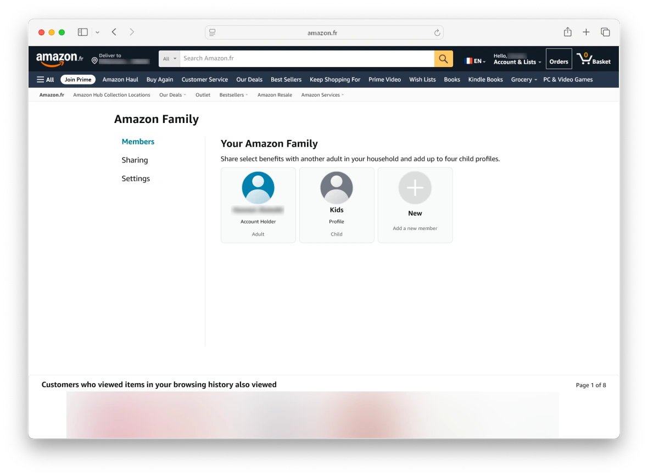Open Our Deals in the main nav bar

(x=249, y=79)
